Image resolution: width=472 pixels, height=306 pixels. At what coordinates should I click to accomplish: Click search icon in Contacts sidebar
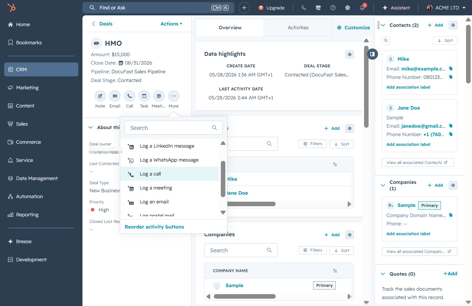[386, 40]
